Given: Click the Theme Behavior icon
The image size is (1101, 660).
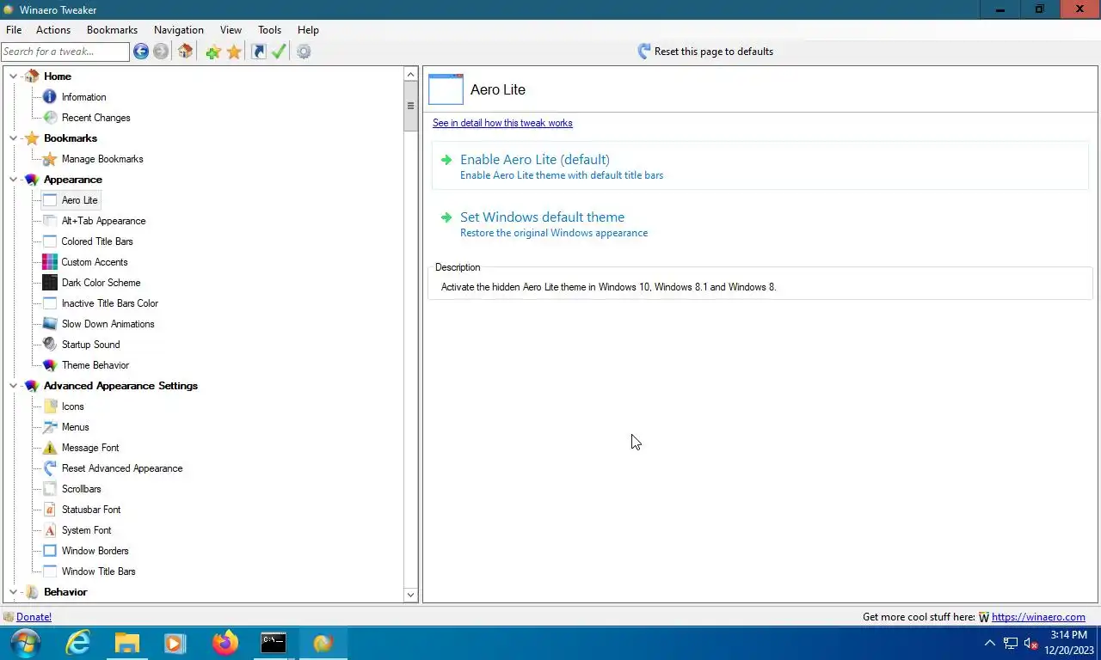Looking at the screenshot, I should pyautogui.click(x=50, y=365).
